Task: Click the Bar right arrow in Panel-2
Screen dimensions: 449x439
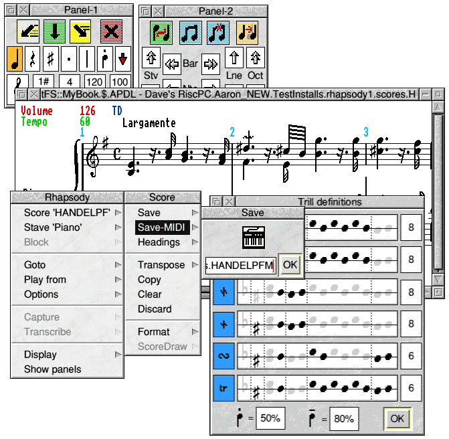Action: [211, 64]
